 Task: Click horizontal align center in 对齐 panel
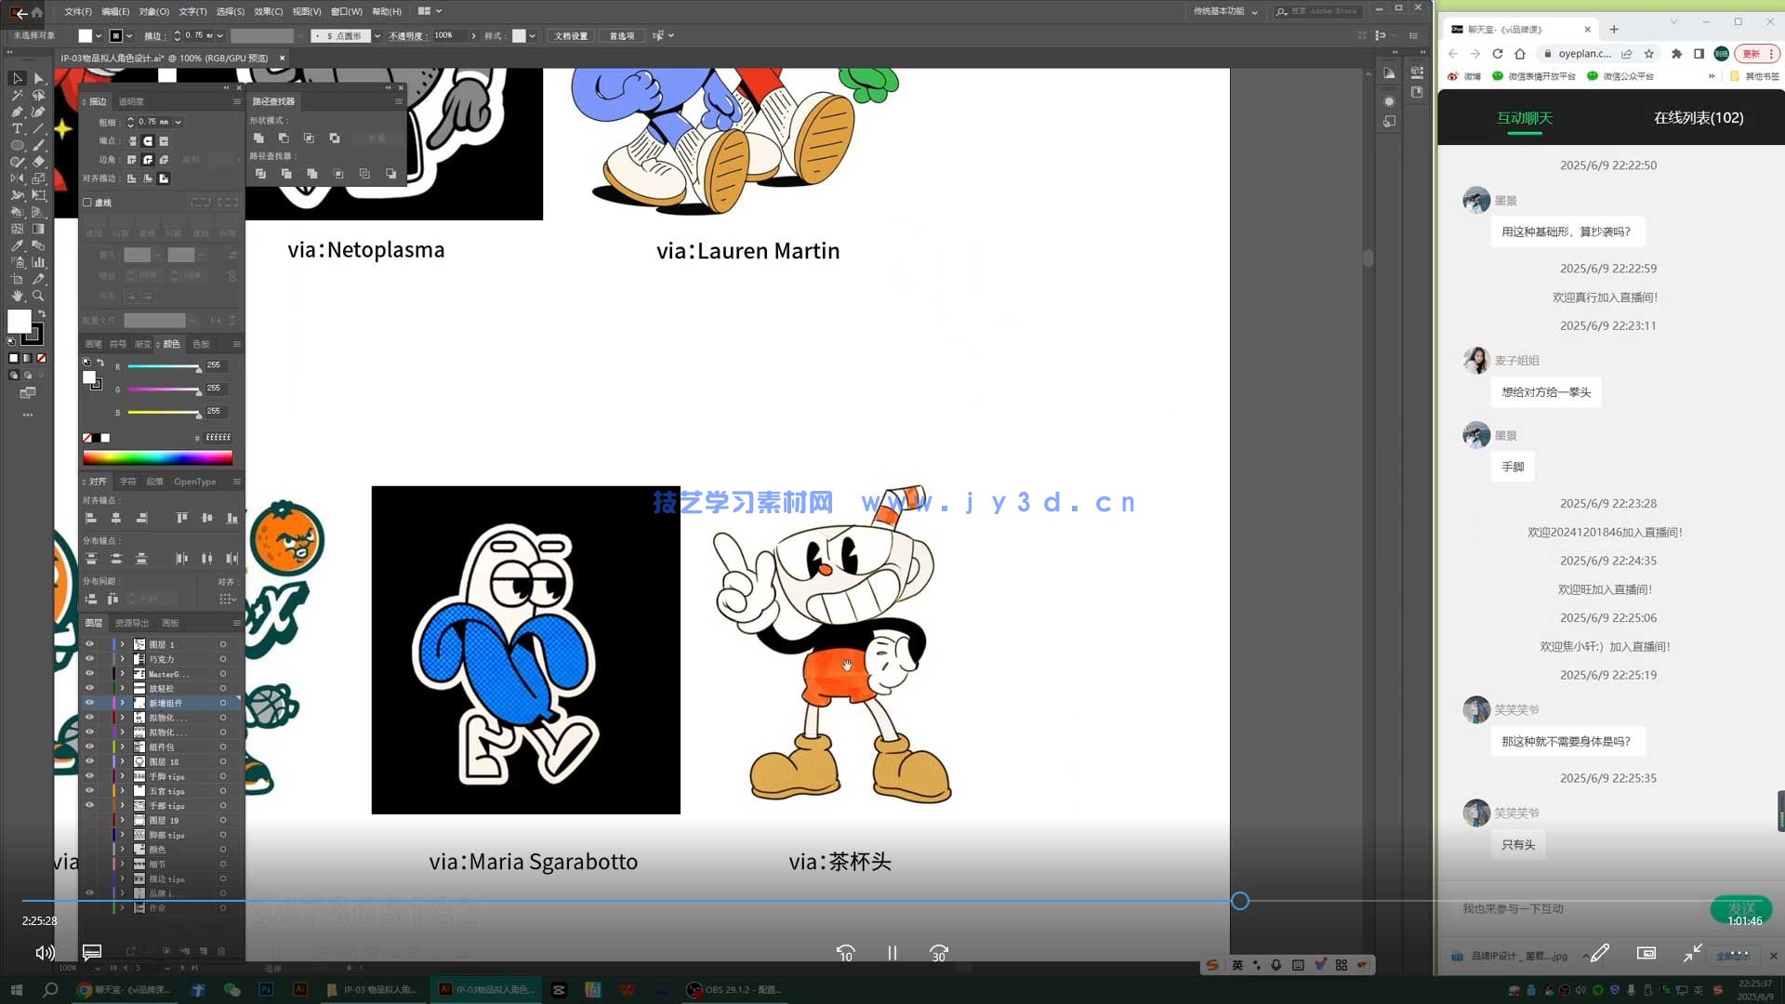pyautogui.click(x=115, y=518)
